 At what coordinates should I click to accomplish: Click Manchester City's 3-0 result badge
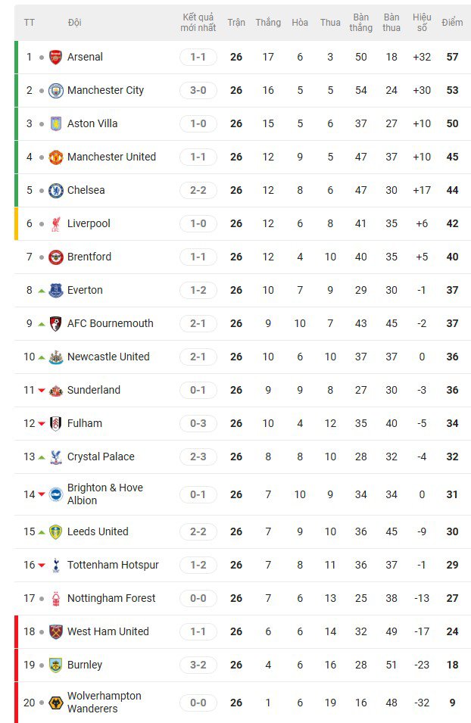coord(198,90)
